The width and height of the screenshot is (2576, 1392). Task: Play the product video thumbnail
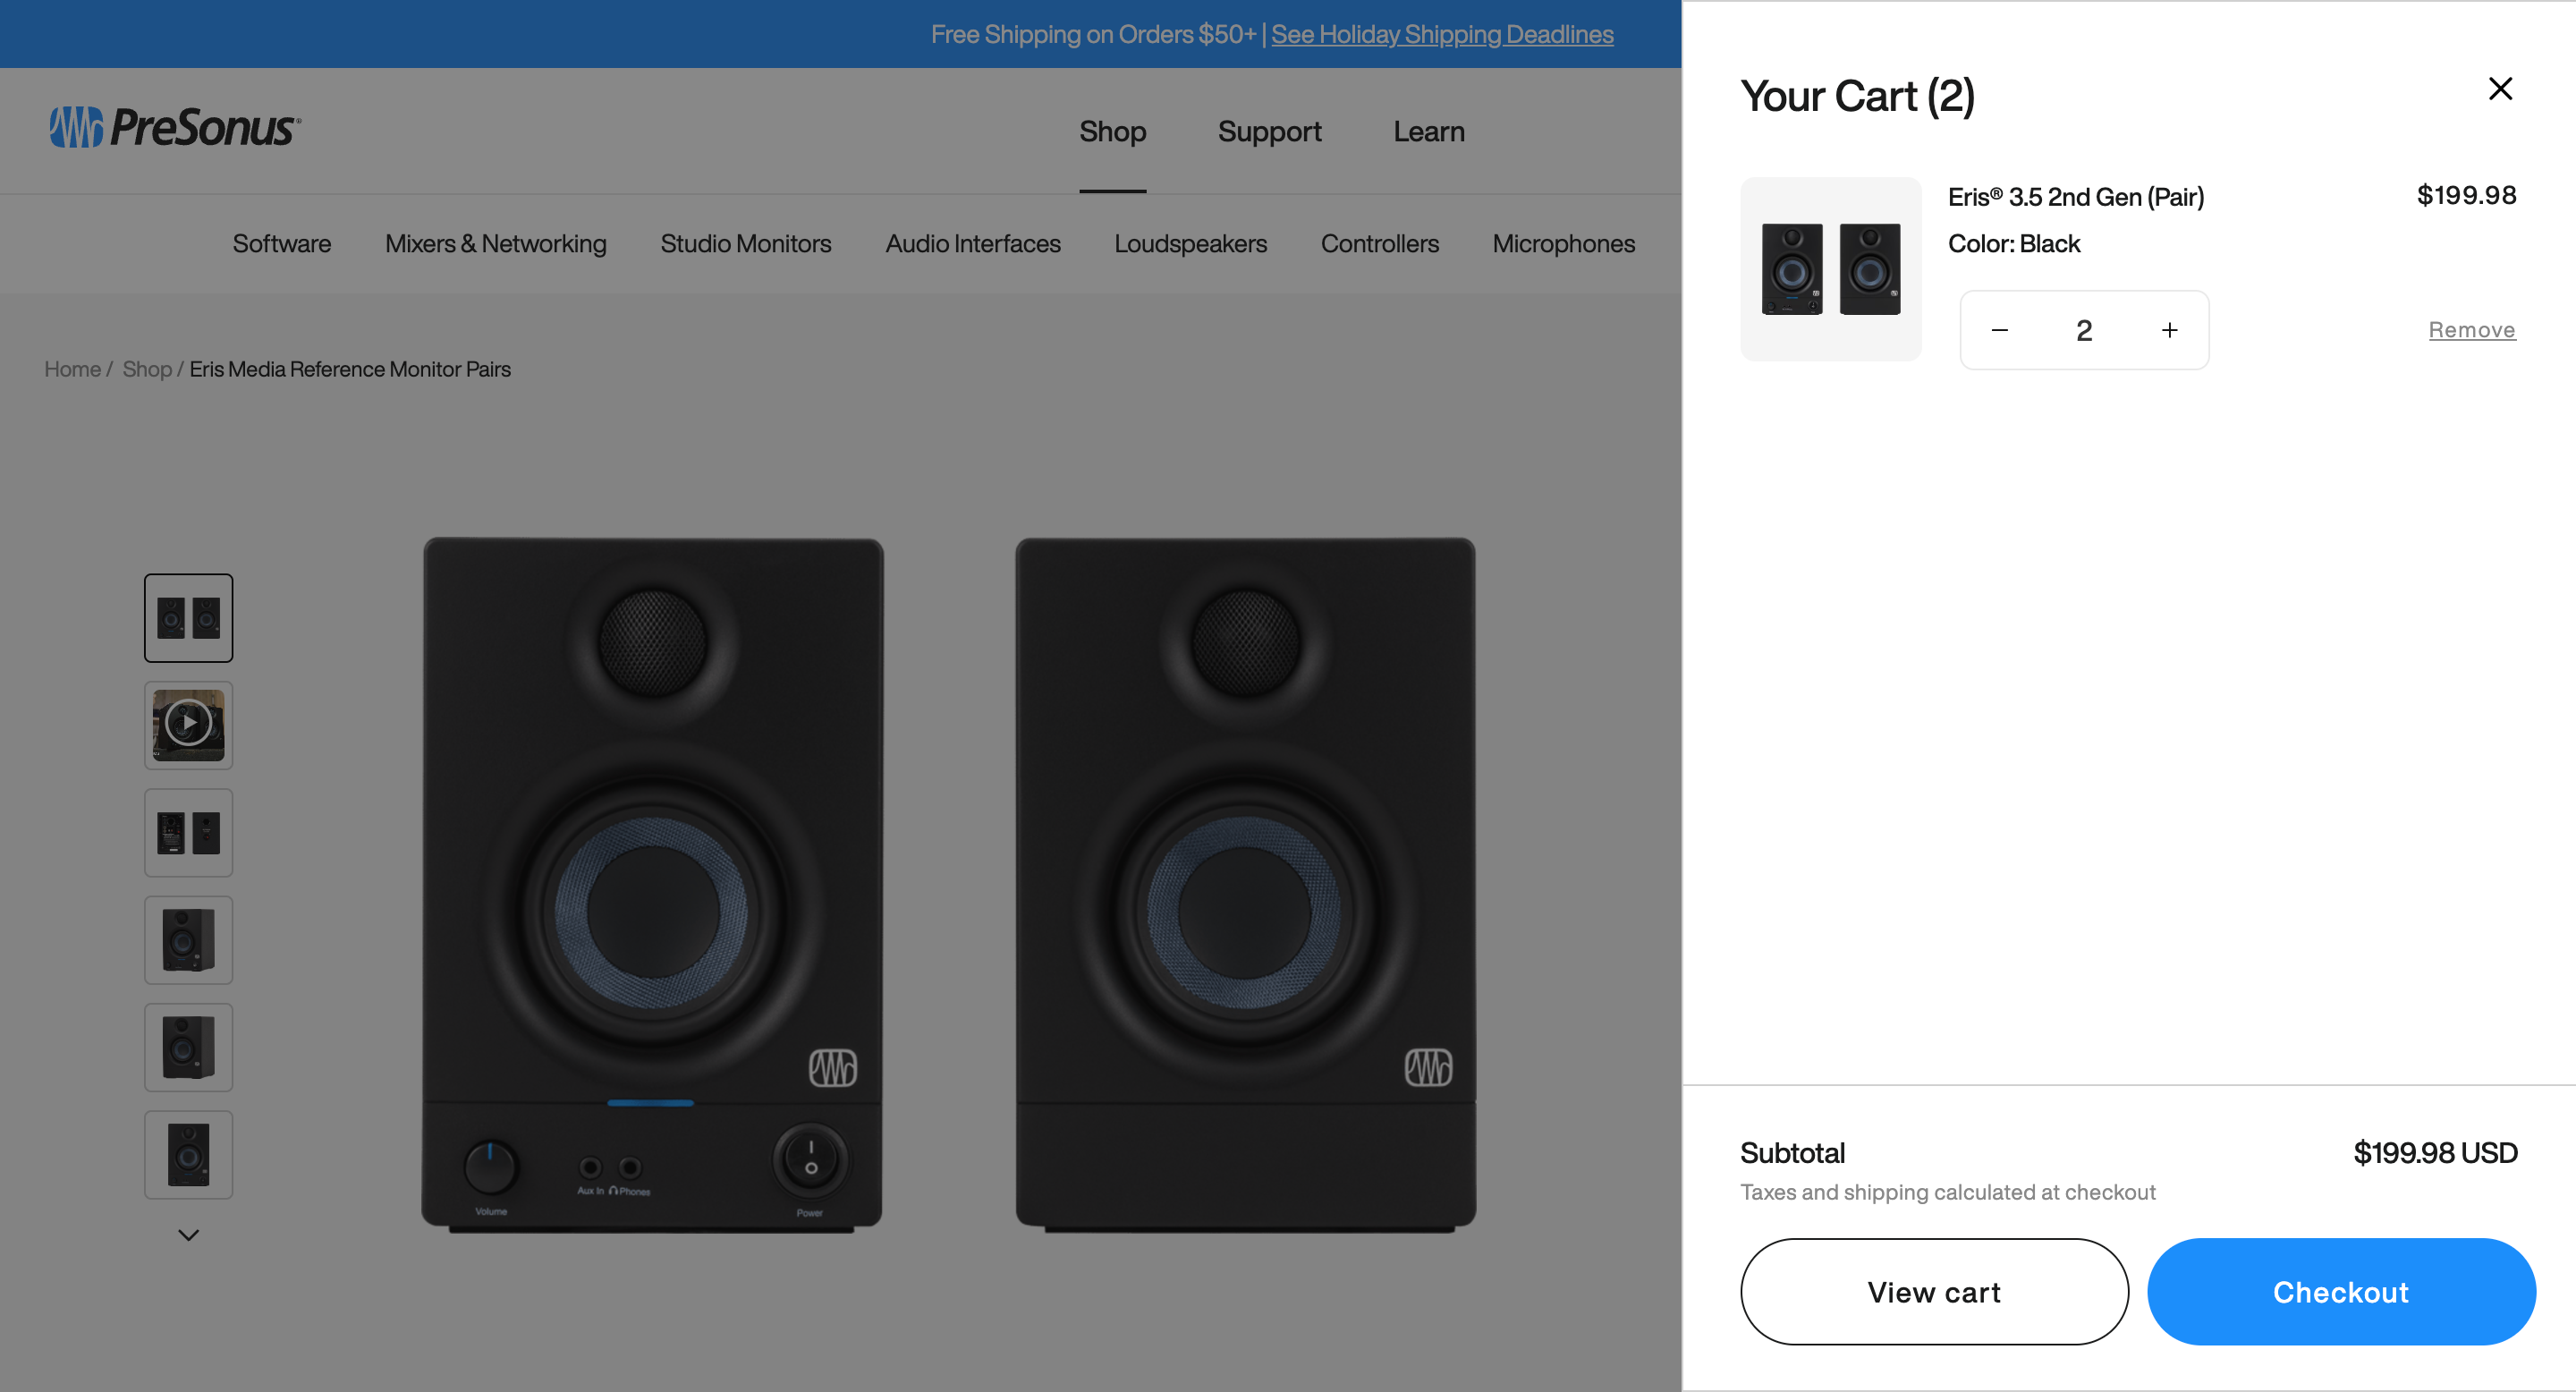(x=188, y=724)
